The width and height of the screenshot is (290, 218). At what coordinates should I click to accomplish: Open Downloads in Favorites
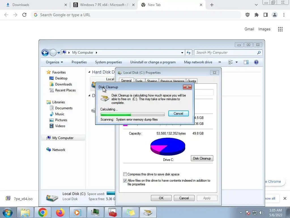pyautogui.click(x=63, y=84)
